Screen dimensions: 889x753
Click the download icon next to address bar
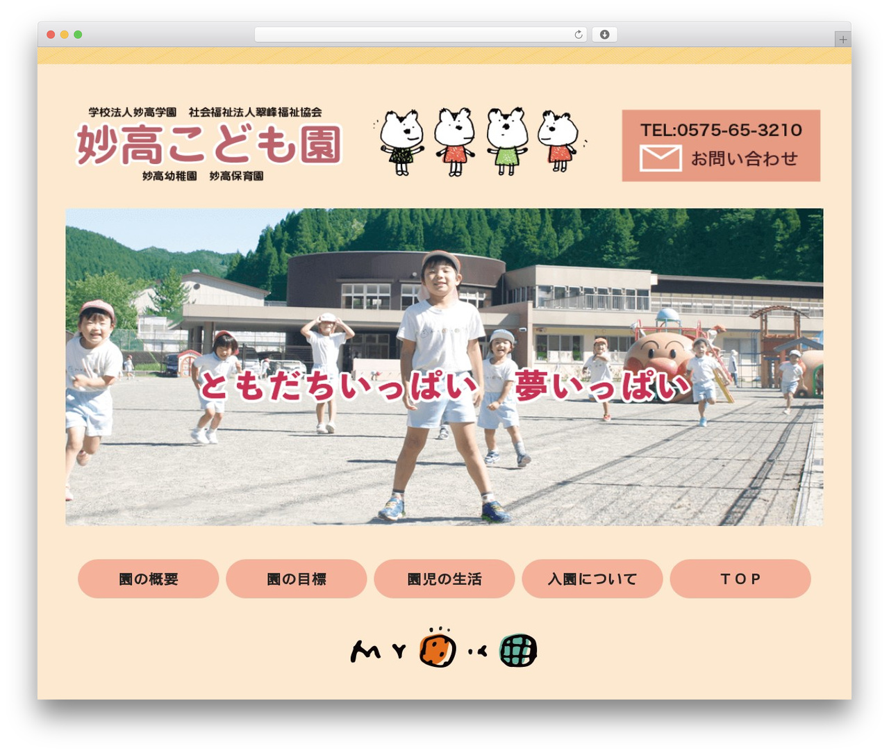tap(604, 35)
